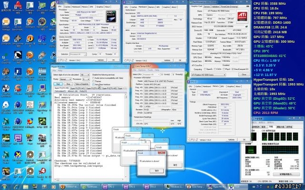This screenshot has width=305, height=190.
Task: Open the 3DMark06 desktop shortcut
Action: (6, 40)
